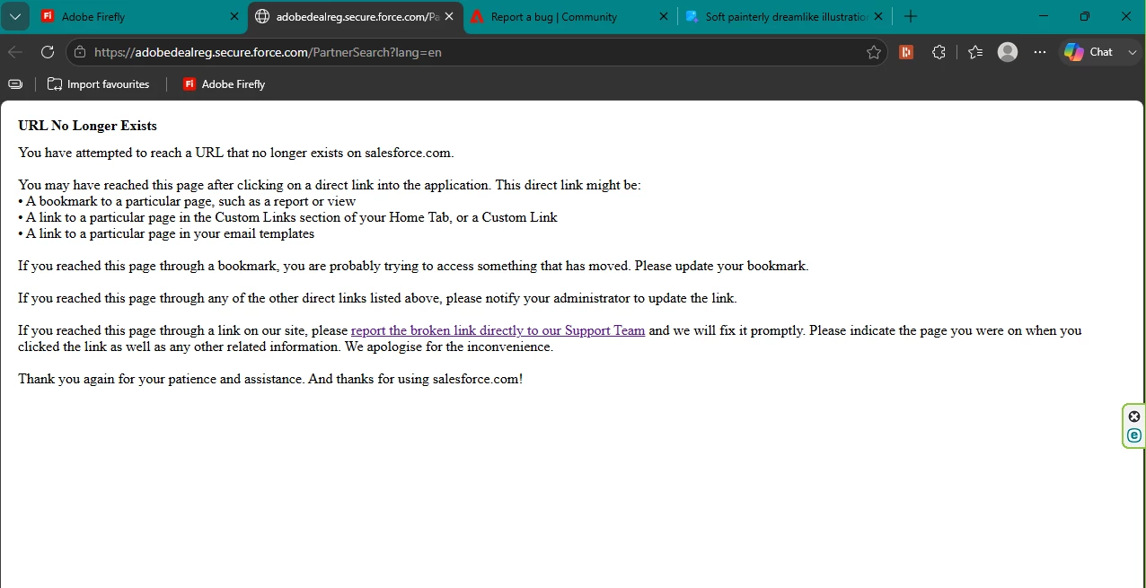Open the Copilot Chat button

(x=1089, y=52)
